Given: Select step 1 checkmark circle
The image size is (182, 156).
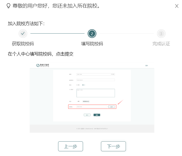Looking at the screenshot, I should tap(23, 34).
